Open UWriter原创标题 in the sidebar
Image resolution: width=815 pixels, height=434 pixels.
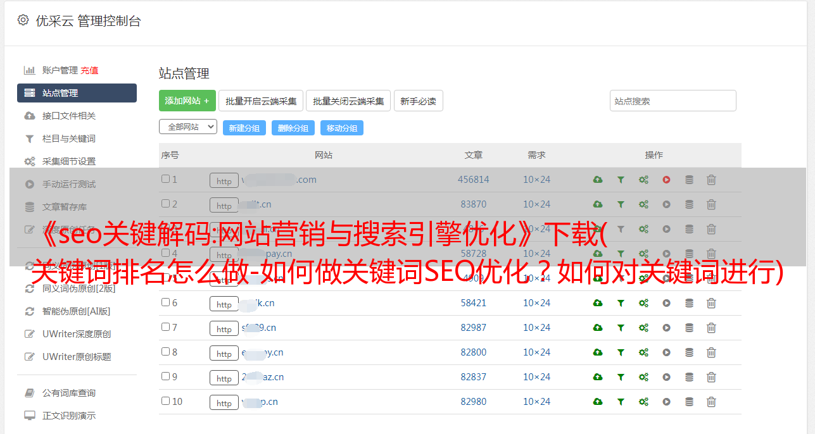pos(77,357)
